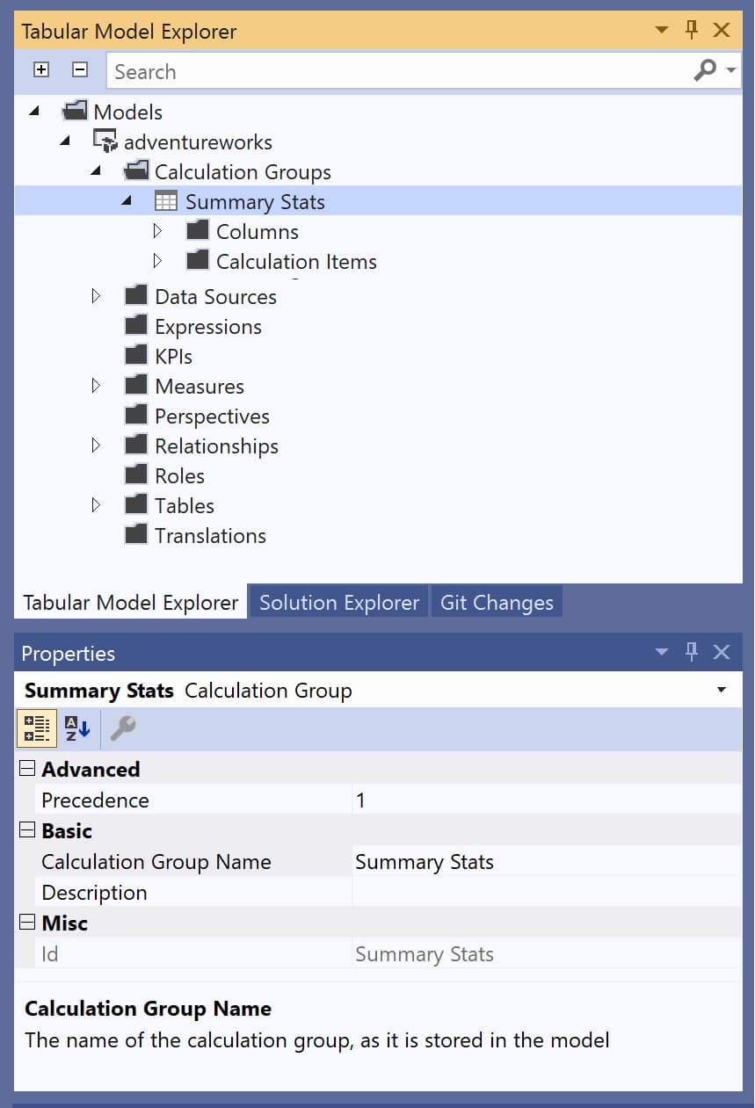This screenshot has width=755, height=1108.
Task: Click the Calculation Groups folder icon
Action: (x=137, y=170)
